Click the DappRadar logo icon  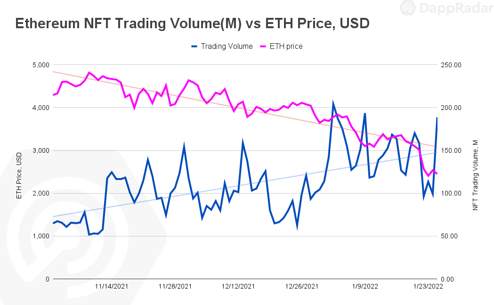coord(408,7)
